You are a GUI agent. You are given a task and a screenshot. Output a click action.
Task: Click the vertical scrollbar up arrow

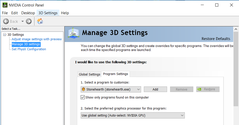pos(236,29)
